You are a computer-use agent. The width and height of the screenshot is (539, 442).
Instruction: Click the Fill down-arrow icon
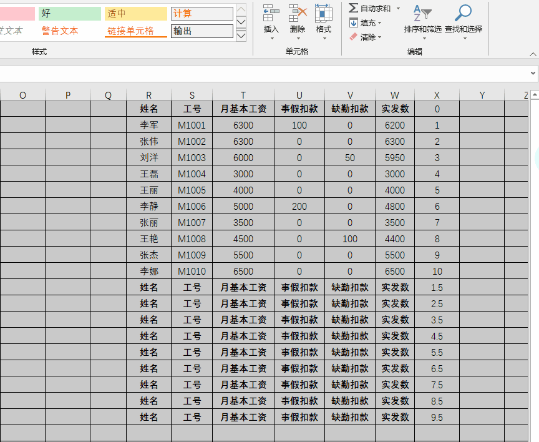tap(353, 22)
